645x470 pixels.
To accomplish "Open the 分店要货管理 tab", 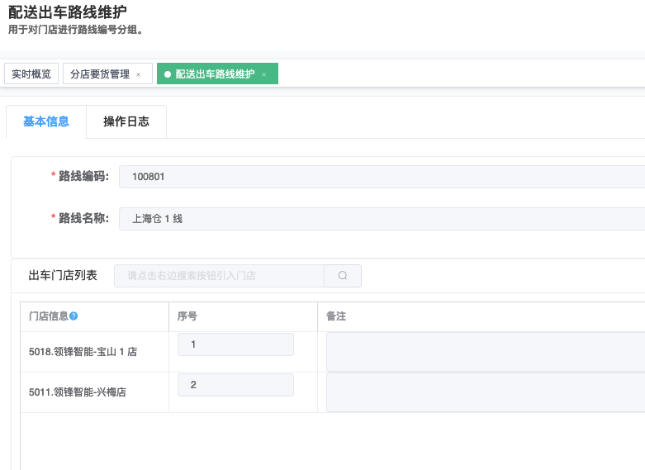I will tap(107, 74).
